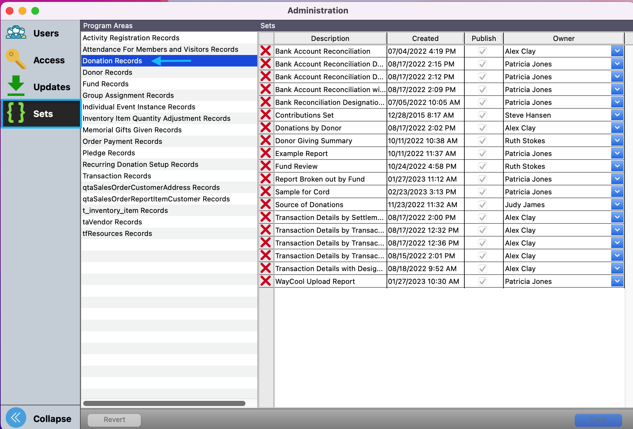
Task: Select Fund Records in Program Areas
Action: 106,84
